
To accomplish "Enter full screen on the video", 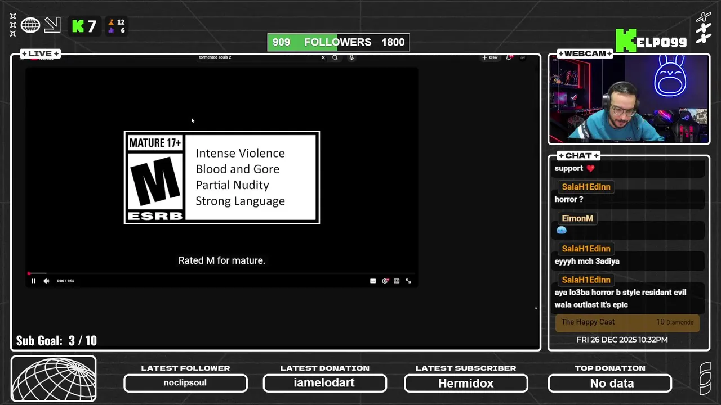I will pyautogui.click(x=408, y=281).
